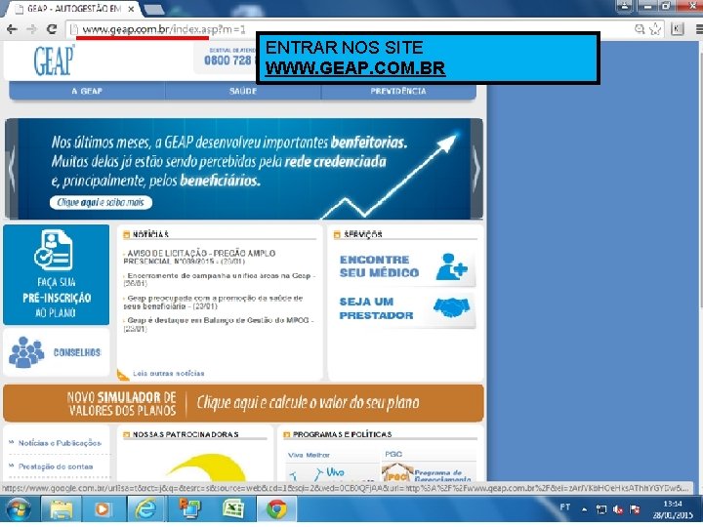Go to the next banner slide
Viewport: 703px width, 527px height.
(x=476, y=170)
